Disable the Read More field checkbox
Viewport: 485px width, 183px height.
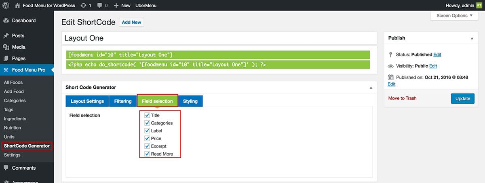tap(147, 154)
